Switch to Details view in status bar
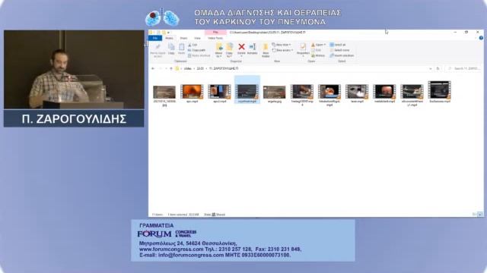 click(x=475, y=214)
